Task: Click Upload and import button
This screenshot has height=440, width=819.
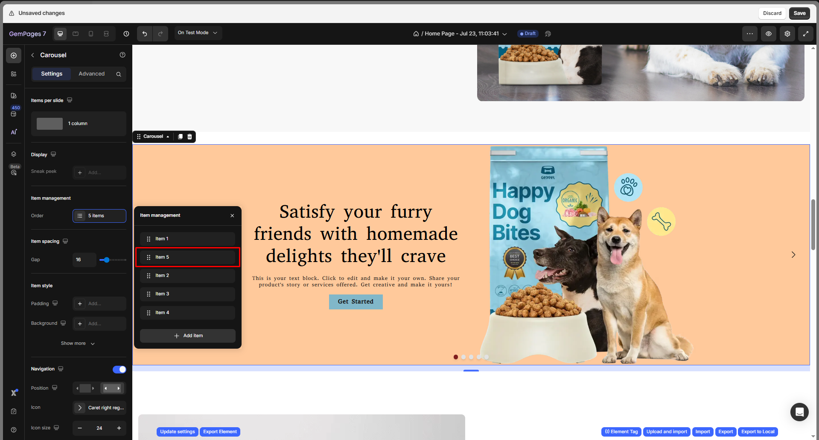Action: 667,432
